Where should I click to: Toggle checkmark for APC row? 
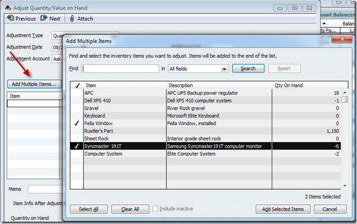pyautogui.click(x=77, y=93)
